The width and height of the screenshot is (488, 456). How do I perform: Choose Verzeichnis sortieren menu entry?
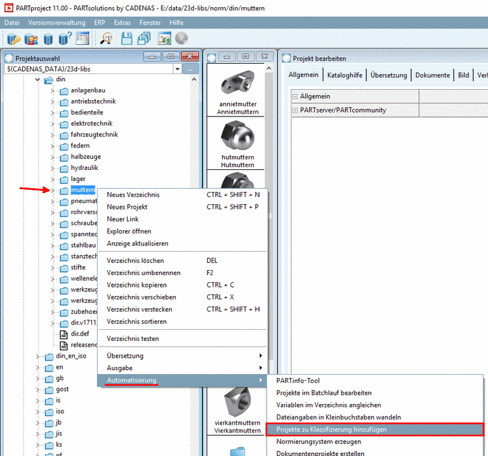183,321
